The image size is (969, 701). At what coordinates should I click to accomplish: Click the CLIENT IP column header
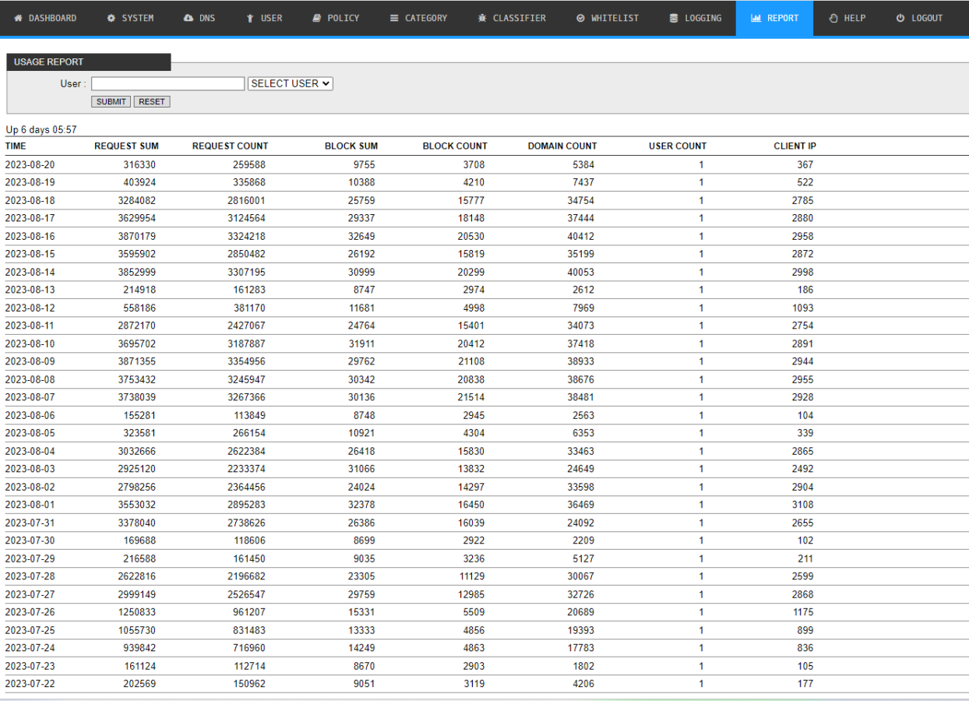point(795,146)
